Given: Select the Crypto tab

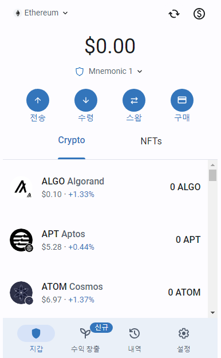Looking at the screenshot, I should [x=72, y=140].
